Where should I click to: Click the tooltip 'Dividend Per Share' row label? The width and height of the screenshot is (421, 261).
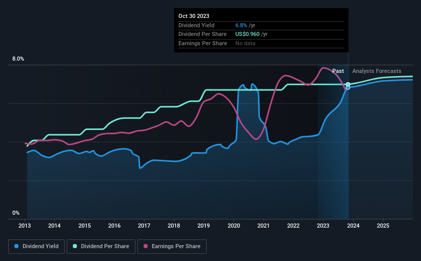click(x=203, y=34)
